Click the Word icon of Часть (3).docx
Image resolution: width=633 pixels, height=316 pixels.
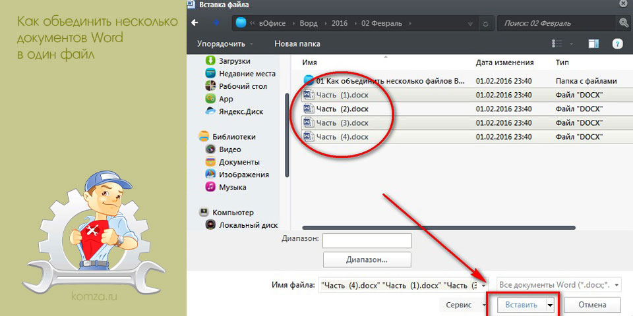click(x=309, y=122)
